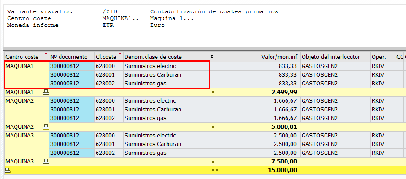The image size is (406, 179).
Task: Collapse the MAQUINA2 subtotal group
Action: click(46, 127)
